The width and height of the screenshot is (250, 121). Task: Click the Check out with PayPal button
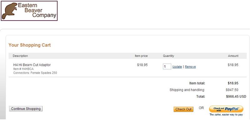point(226,109)
